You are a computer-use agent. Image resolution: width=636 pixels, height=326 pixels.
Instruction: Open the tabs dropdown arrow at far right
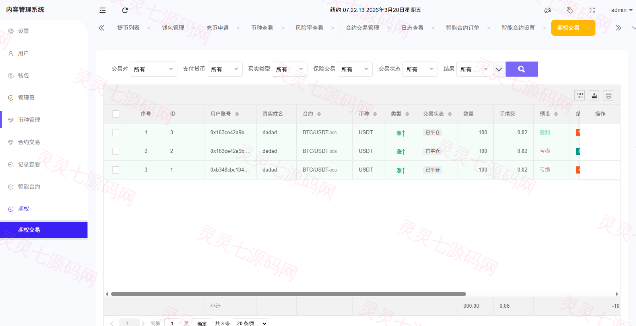click(633, 28)
